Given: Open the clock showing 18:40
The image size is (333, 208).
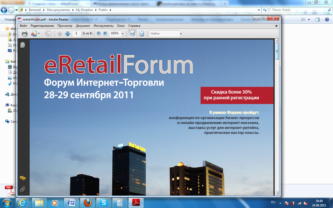Looking at the screenshot, I should click(319, 203).
